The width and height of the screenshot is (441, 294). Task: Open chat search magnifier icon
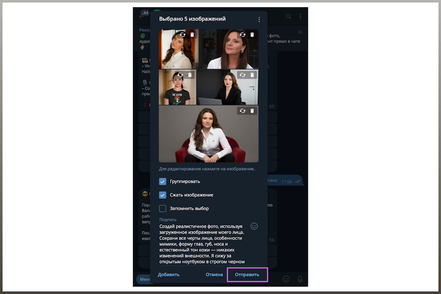click(x=289, y=16)
